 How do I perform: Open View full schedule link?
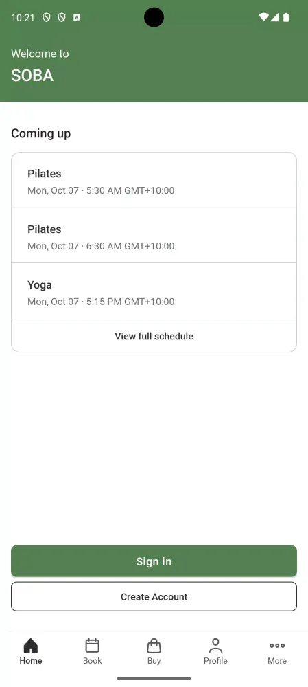click(x=154, y=336)
